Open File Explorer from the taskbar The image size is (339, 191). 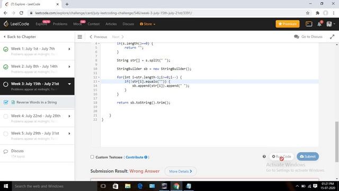click(x=128, y=186)
